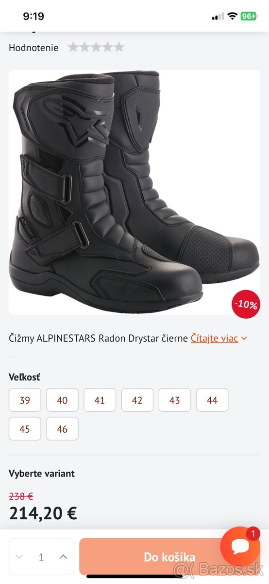Tap the red -10% discount badge
The image size is (269, 584).
tap(246, 305)
